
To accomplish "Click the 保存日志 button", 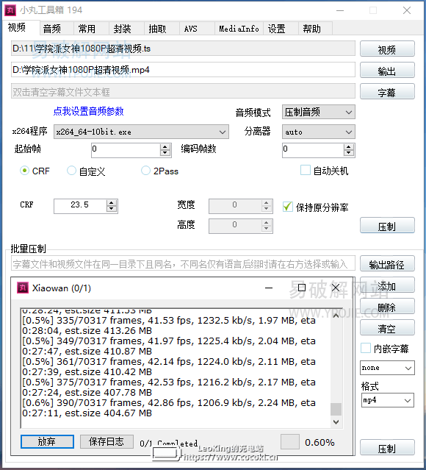I will coord(106,441).
